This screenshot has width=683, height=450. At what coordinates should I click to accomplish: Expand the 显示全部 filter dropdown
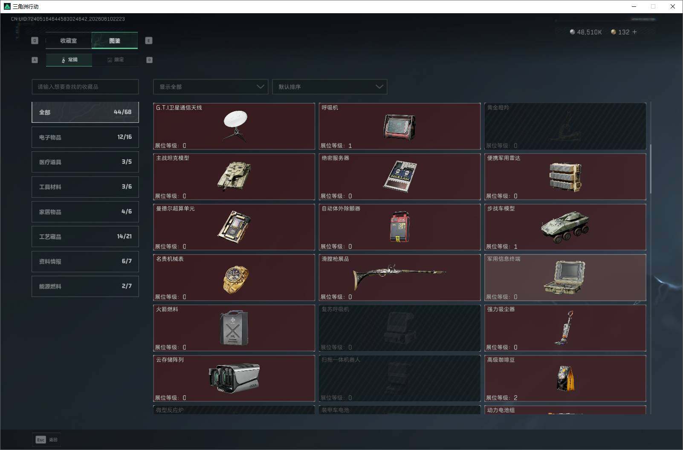click(x=211, y=87)
